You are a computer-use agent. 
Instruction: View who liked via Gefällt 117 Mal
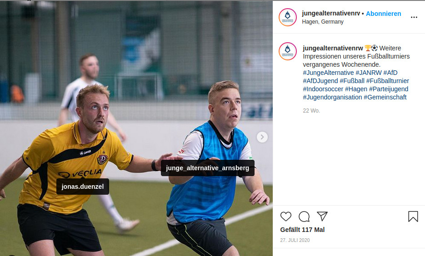tap(302, 230)
